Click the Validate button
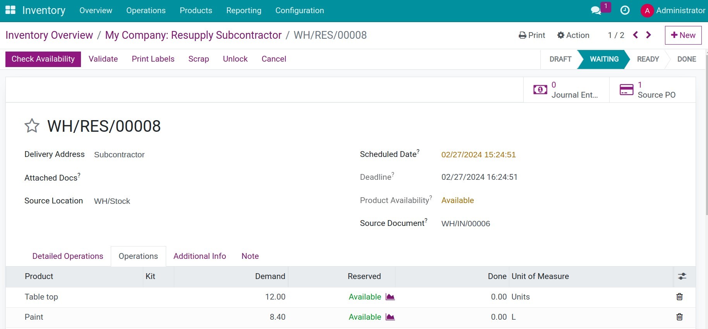This screenshot has width=708, height=329. click(103, 59)
